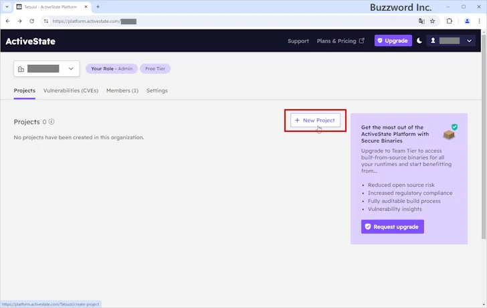Click the Free Tier badge
Image resolution: width=487 pixels, height=308 pixels.
click(155, 69)
